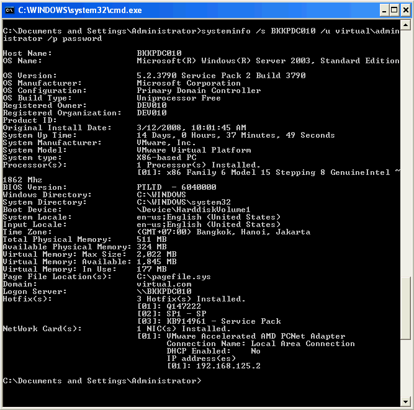This screenshot has width=414, height=410.
Task: Click host name value BKKPDC010
Action: pyautogui.click(x=160, y=53)
